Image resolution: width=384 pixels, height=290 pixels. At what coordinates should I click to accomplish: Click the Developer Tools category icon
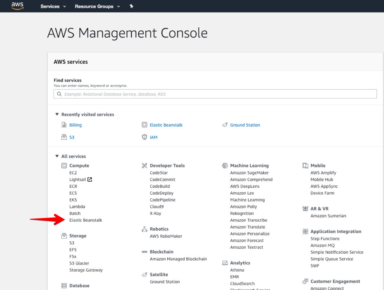144,166
